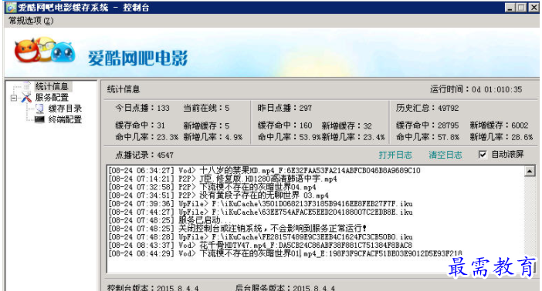Image resolution: width=542 pixels, height=291 pixels.
Task: Close the 控制台 window
Action: 534,8
